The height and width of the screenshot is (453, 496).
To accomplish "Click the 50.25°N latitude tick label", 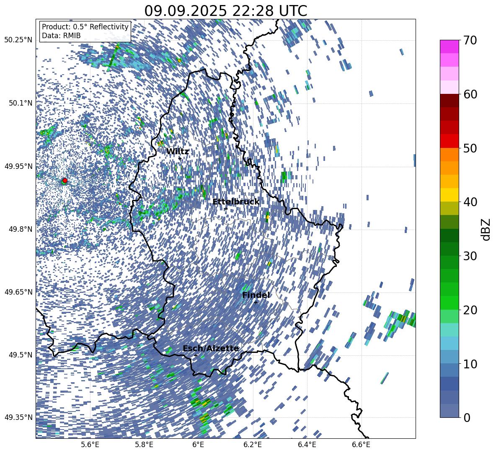I will (18, 40).
